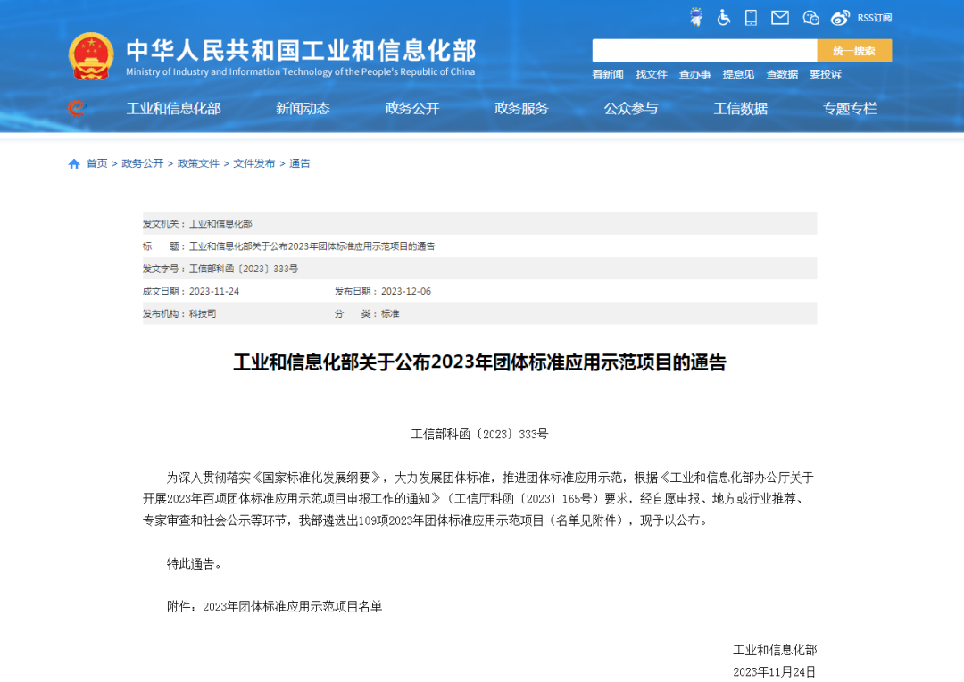Click the red swirl icon beside navigation

tap(76, 108)
